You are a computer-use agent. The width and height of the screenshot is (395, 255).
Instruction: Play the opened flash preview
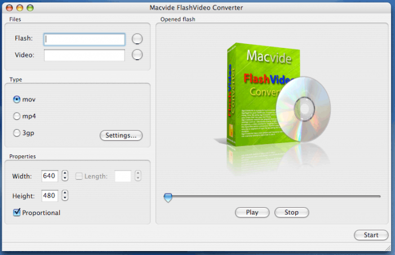click(252, 213)
